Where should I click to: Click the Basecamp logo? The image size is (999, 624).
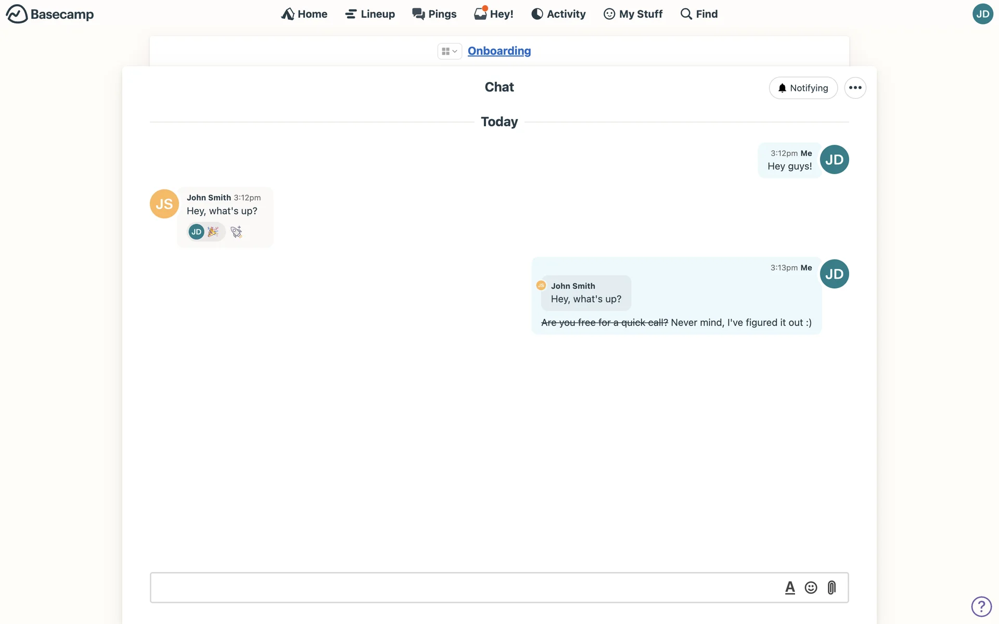click(x=50, y=14)
